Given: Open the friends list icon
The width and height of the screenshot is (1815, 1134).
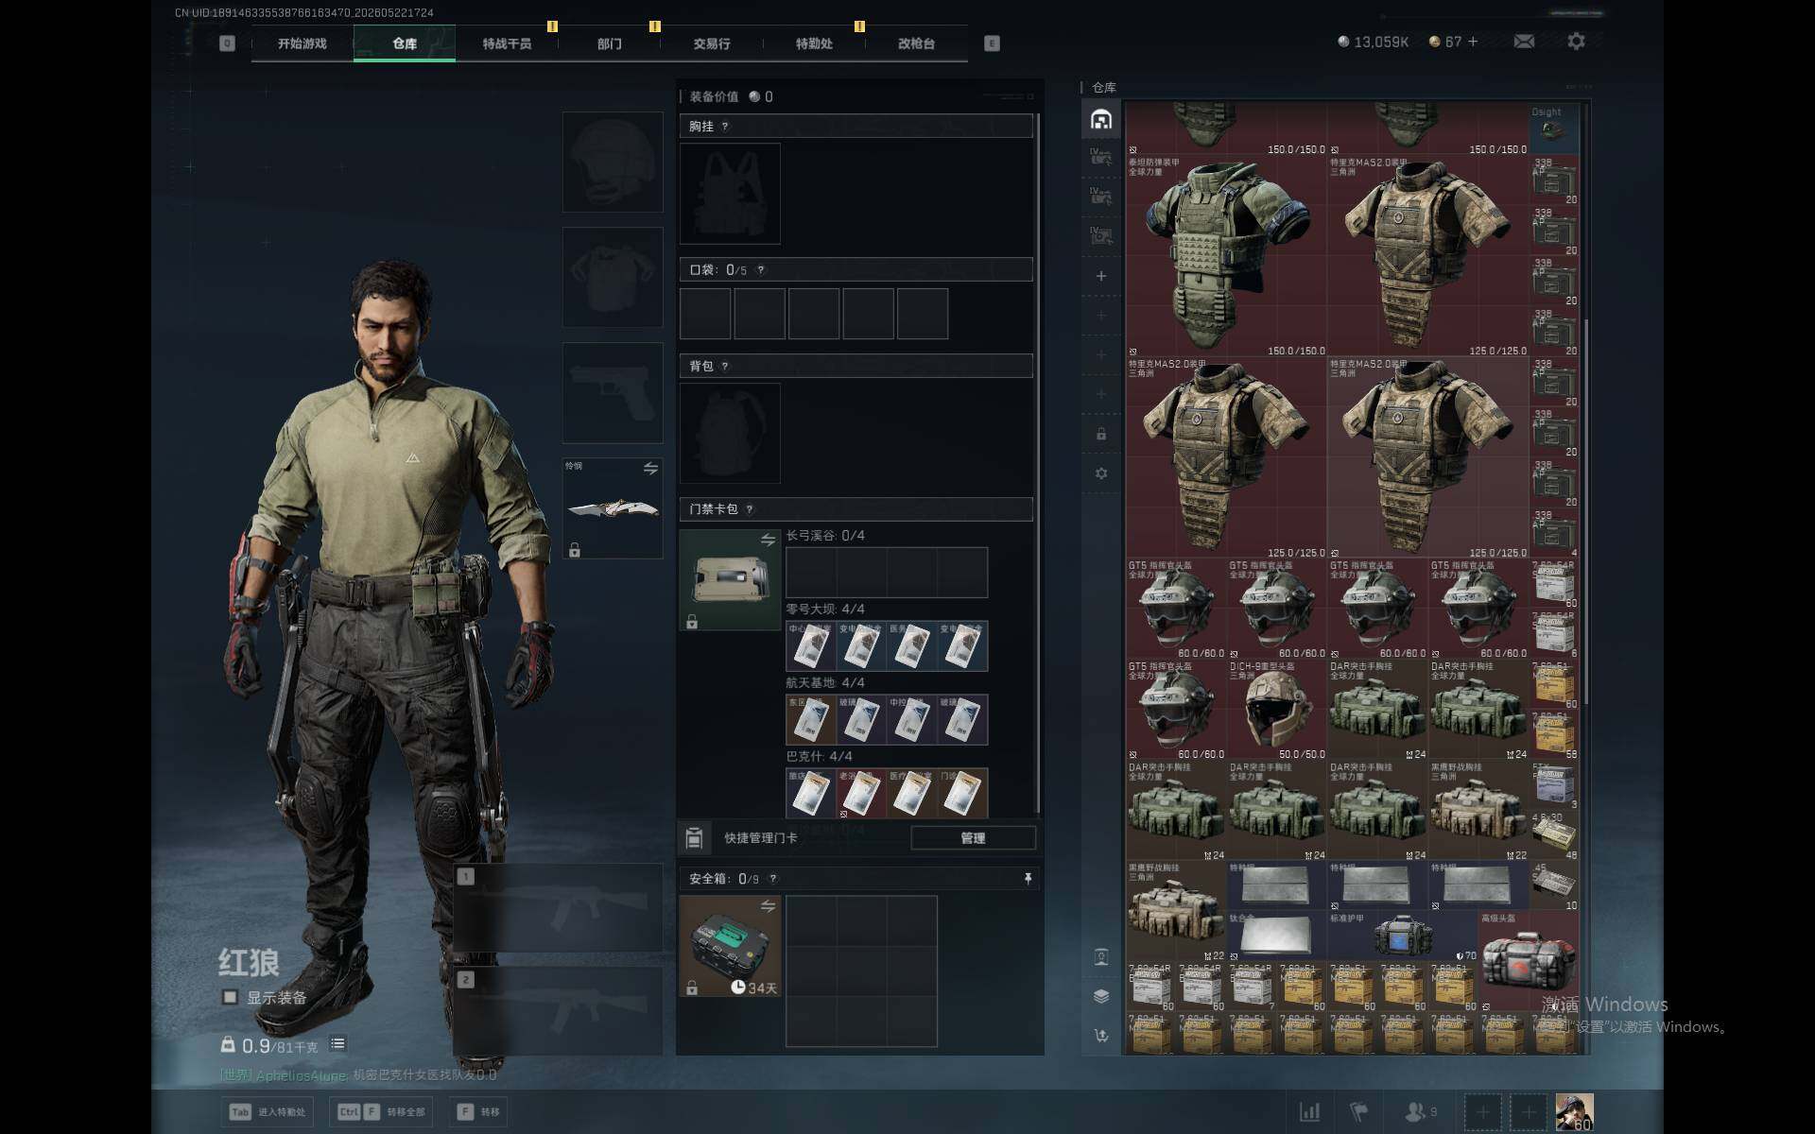Looking at the screenshot, I should (1415, 1111).
